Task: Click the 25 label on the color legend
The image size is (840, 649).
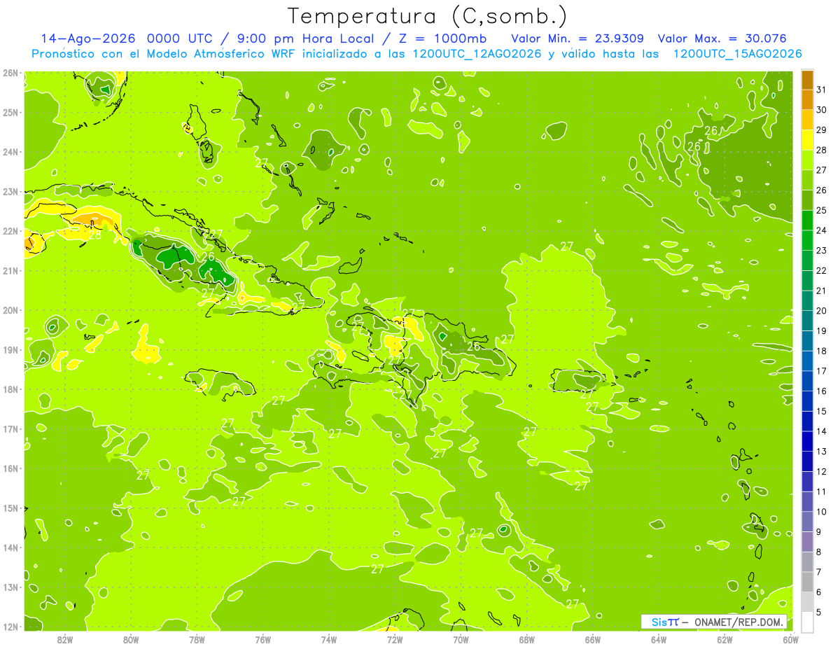Action: 822,210
